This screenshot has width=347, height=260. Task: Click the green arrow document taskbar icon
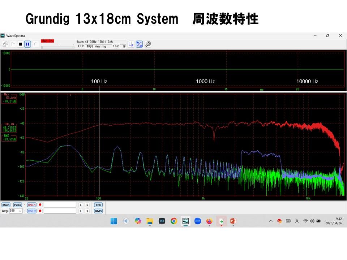[221, 221]
